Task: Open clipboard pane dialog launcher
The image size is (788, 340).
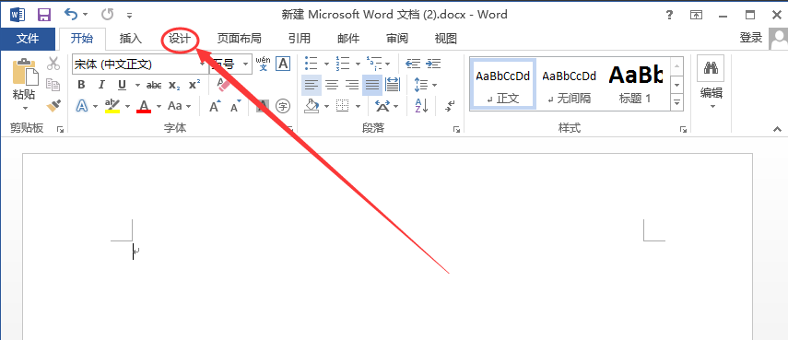Action: coord(60,130)
